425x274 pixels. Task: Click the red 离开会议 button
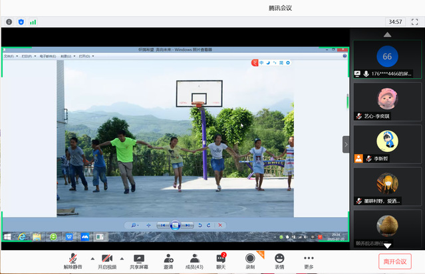coord(393,261)
